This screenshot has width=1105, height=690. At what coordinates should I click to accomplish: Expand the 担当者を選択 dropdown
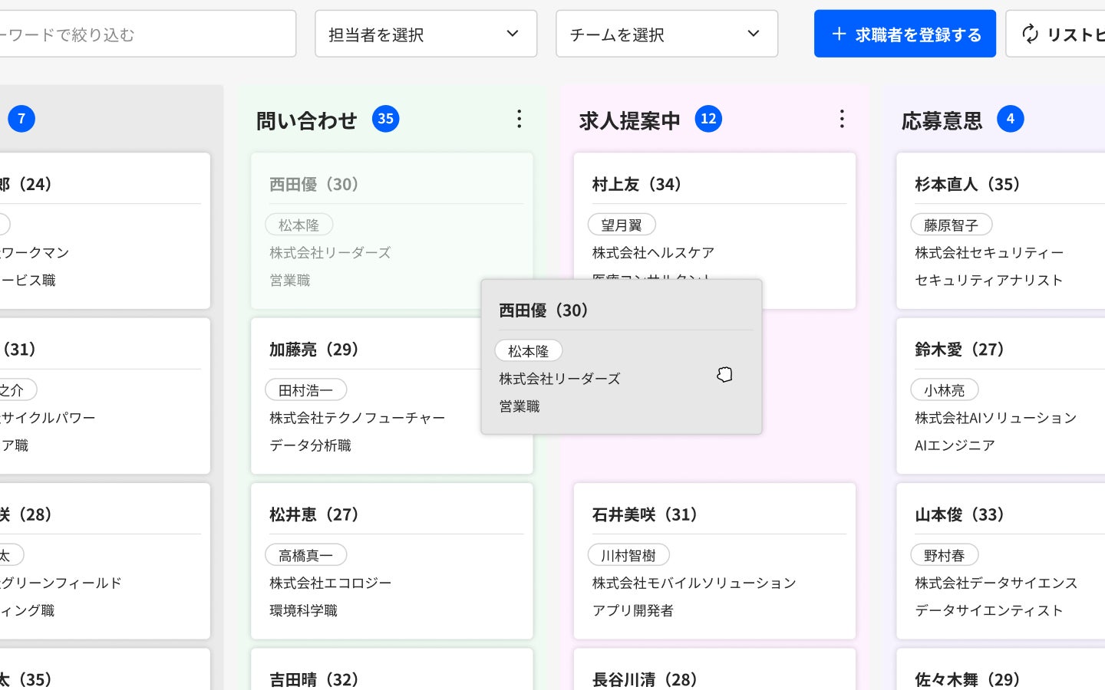[x=426, y=34]
